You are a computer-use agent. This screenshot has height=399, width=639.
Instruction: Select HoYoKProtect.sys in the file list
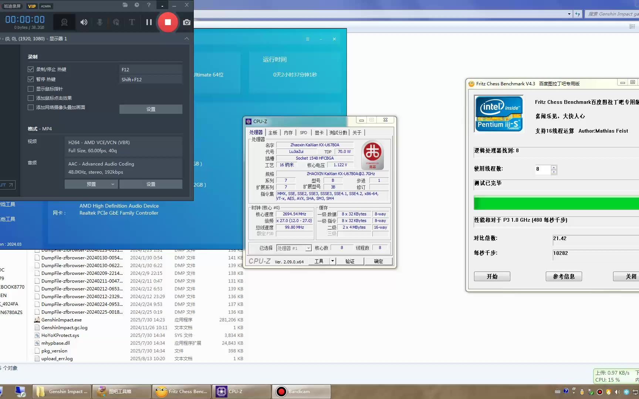pos(60,335)
